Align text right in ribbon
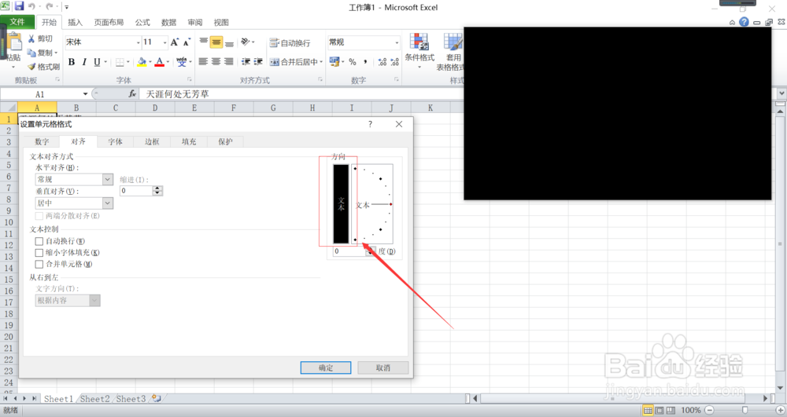This screenshot has height=417, width=787. tap(229, 61)
